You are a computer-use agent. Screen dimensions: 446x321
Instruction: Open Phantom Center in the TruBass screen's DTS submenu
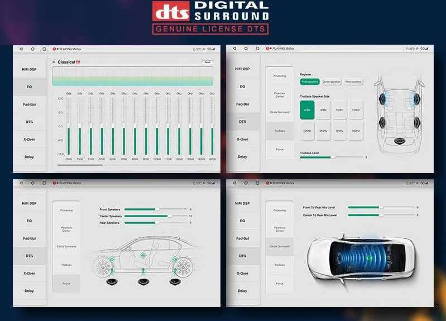click(280, 95)
